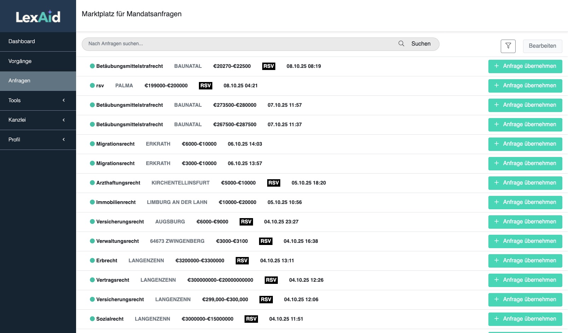Image resolution: width=568 pixels, height=333 pixels.
Task: Click RSV badge on Verwaltungsrecht row
Action: (x=265, y=241)
